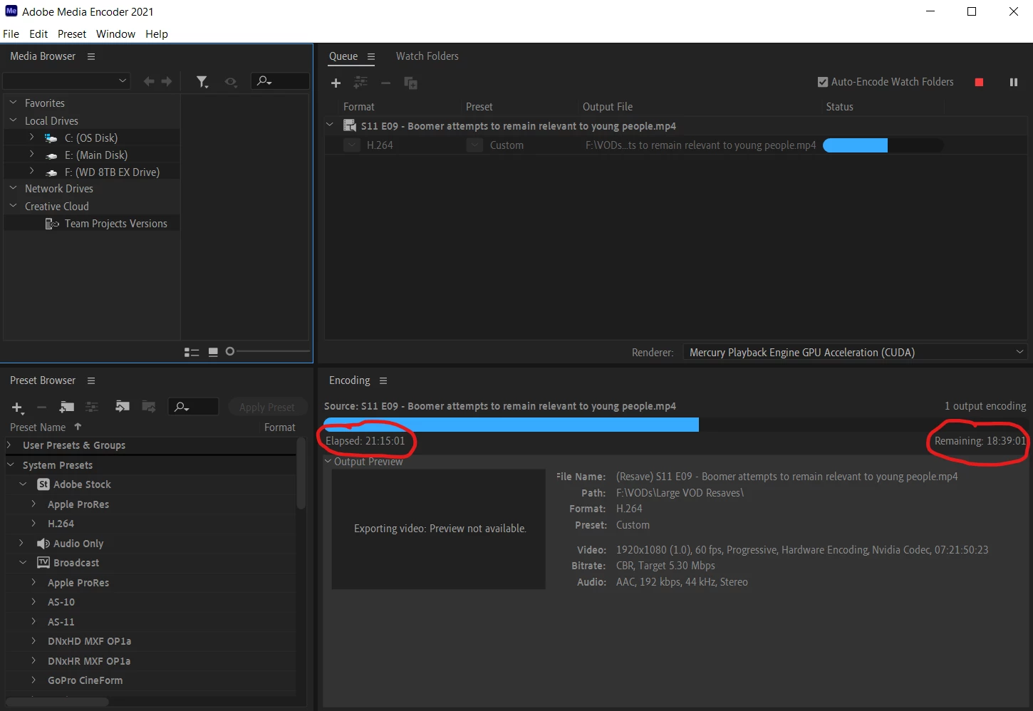Open the File menu
Viewport: 1033px width, 711px height.
(11, 34)
